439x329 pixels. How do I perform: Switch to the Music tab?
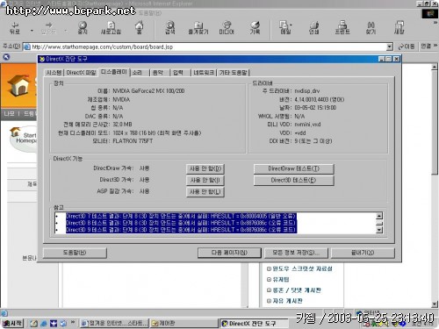point(158,73)
